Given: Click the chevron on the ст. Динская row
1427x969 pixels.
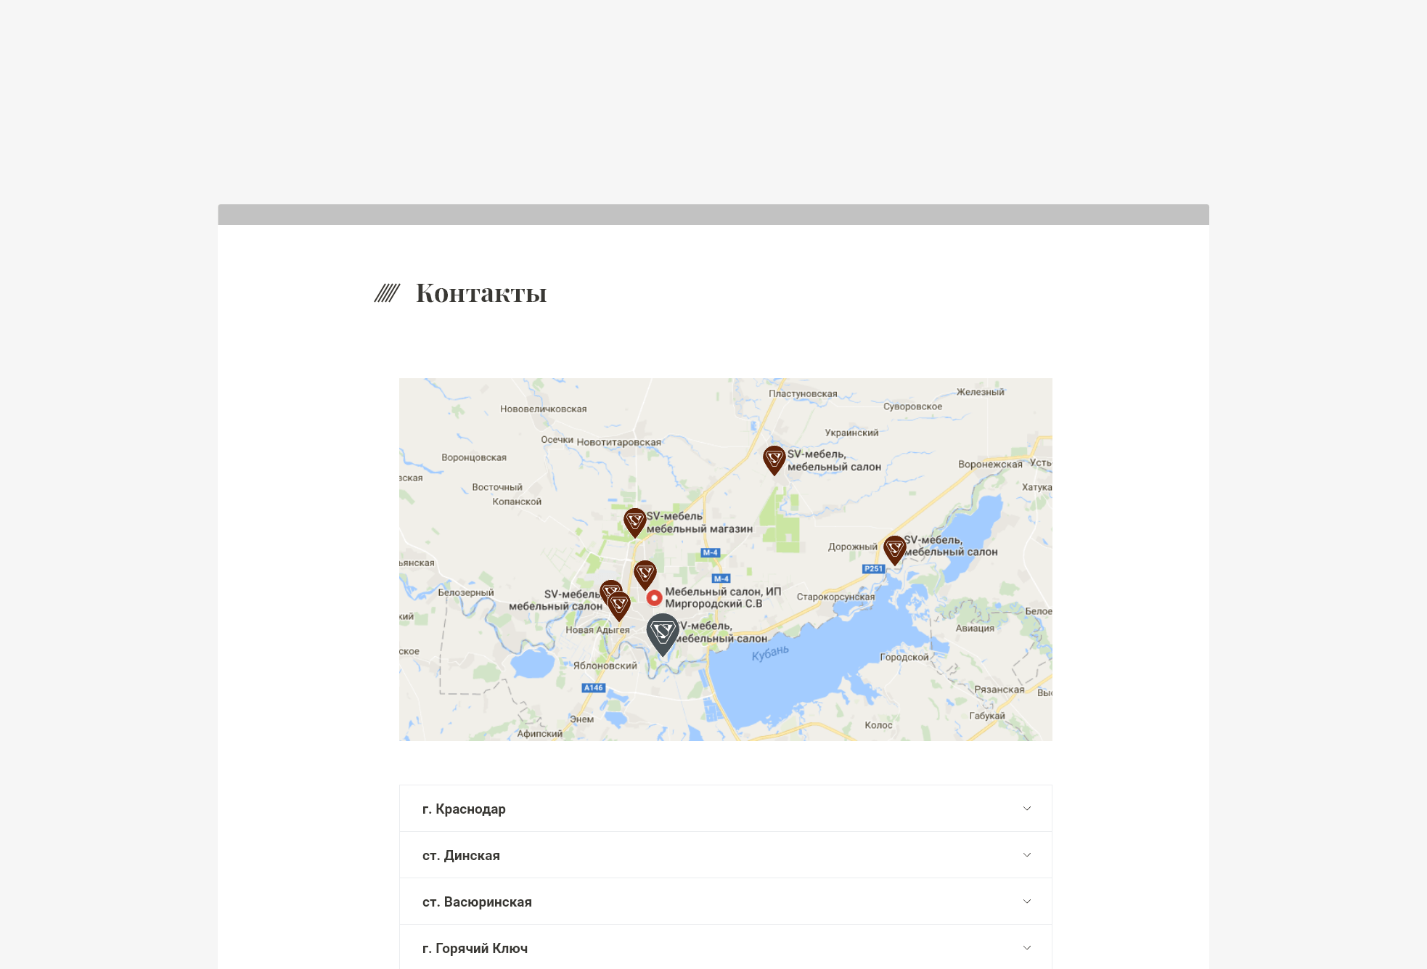Looking at the screenshot, I should 1027,855.
